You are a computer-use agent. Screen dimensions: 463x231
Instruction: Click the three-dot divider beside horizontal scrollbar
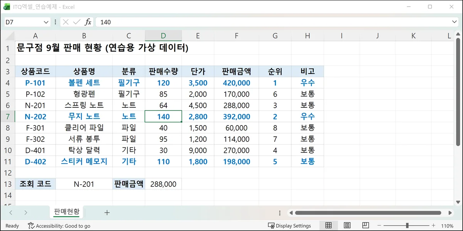coord(280,213)
